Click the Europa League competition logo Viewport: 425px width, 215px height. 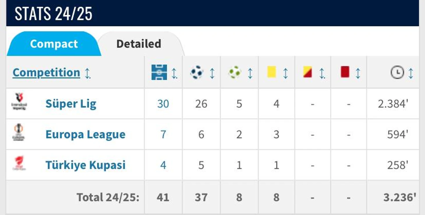(19, 132)
